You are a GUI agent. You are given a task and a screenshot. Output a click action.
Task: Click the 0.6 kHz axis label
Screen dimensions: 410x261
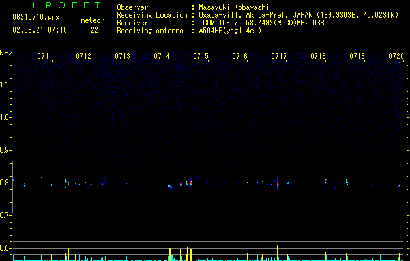click(6, 248)
